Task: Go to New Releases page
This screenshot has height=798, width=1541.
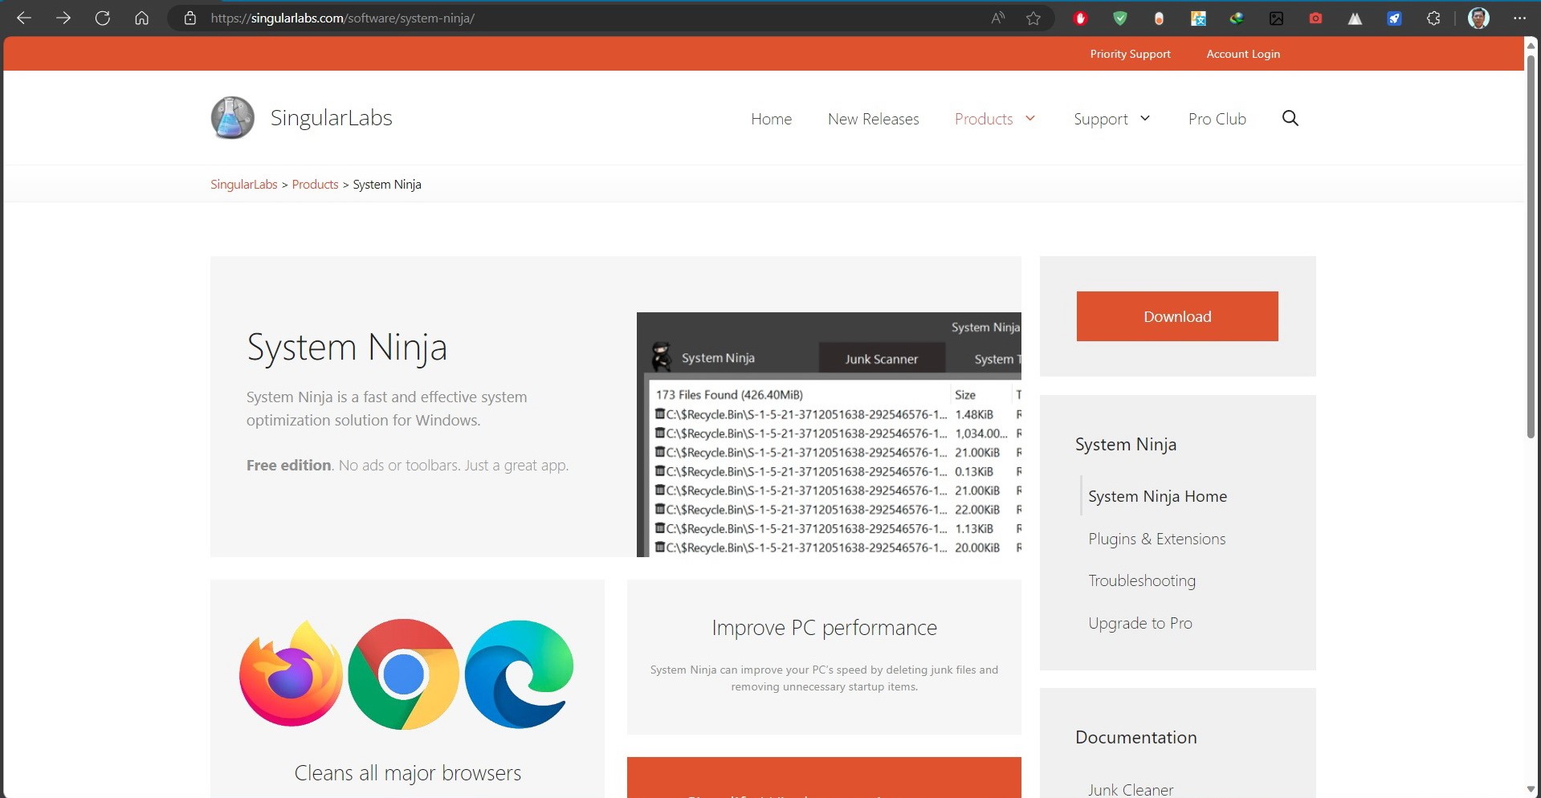Action: pos(874,119)
